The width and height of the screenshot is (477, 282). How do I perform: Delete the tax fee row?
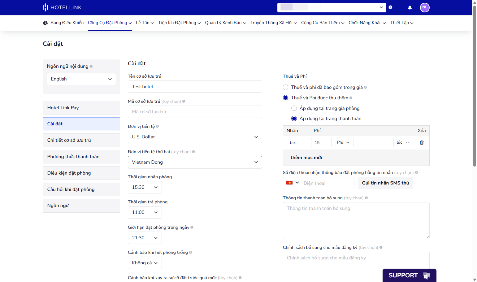[x=422, y=142]
